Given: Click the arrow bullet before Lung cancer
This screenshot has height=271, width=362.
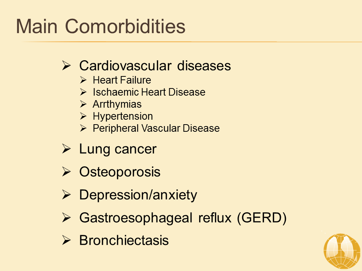Looking at the screenshot, I should [67, 149].
